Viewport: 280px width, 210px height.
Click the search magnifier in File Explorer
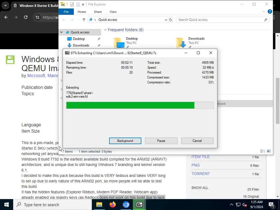pos(266,20)
